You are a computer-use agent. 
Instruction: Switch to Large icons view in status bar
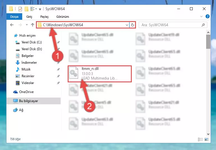click(206, 139)
